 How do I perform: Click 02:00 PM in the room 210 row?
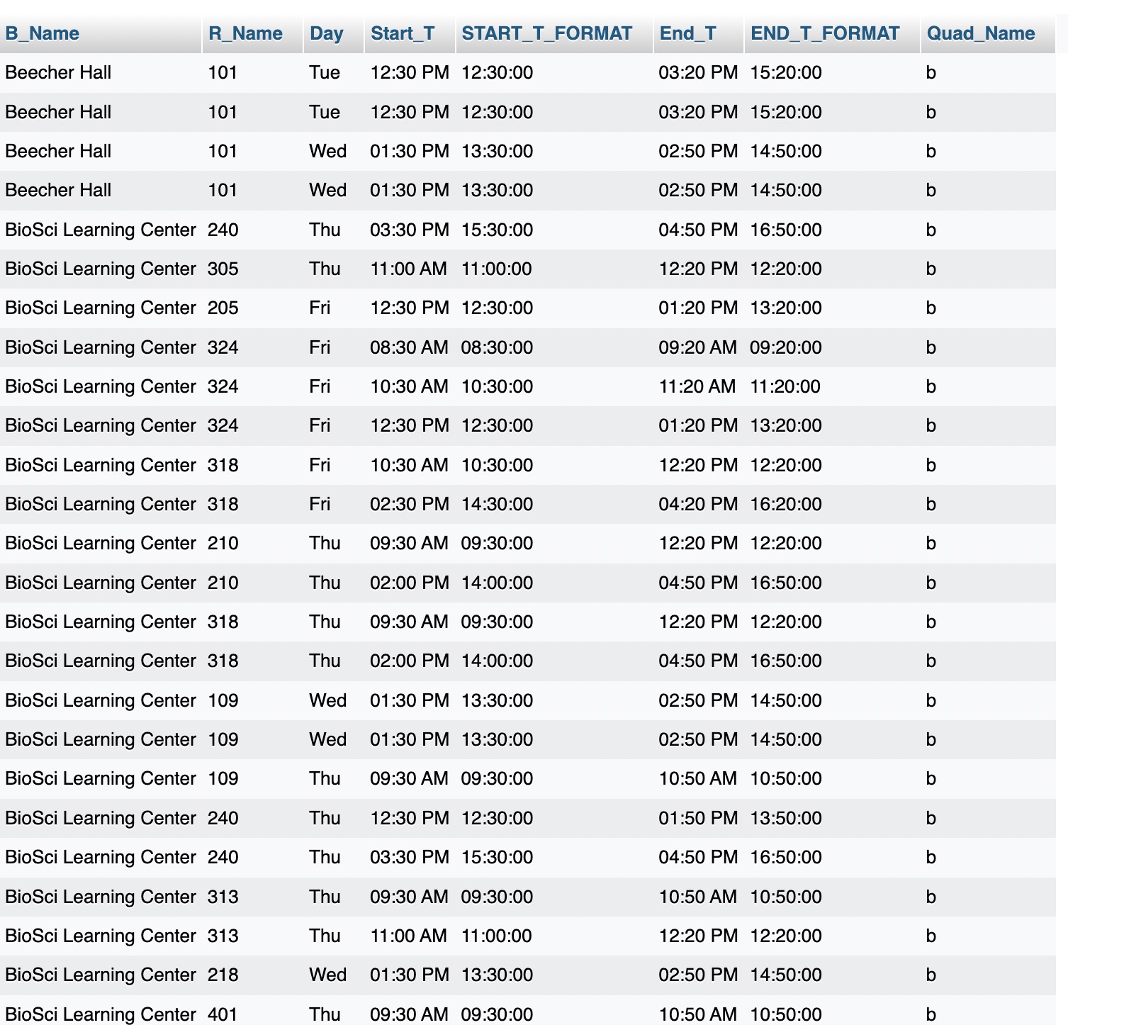tap(410, 583)
